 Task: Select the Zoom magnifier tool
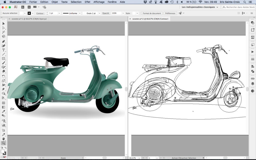pos(3,143)
